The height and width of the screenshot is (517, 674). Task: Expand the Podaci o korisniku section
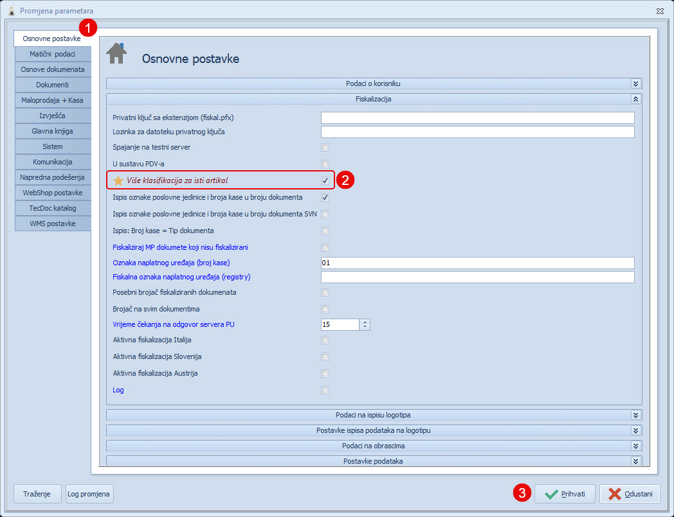coord(635,83)
